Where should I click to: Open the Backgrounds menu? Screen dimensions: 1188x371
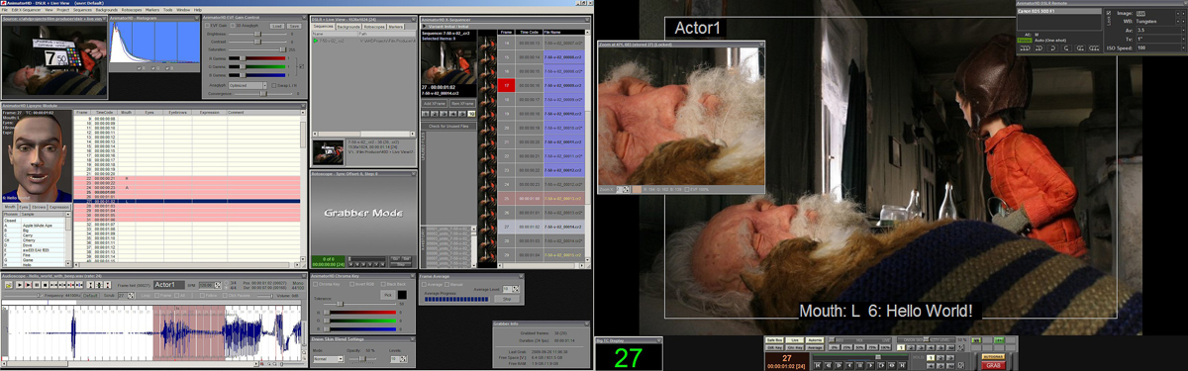pyautogui.click(x=107, y=10)
